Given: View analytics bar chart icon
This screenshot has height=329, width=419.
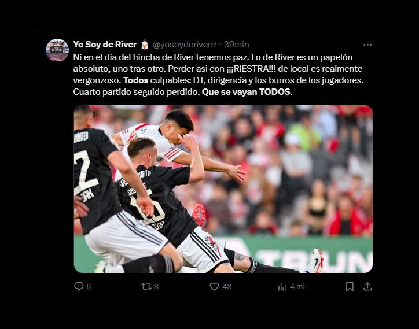Looking at the screenshot, I should 282,287.
